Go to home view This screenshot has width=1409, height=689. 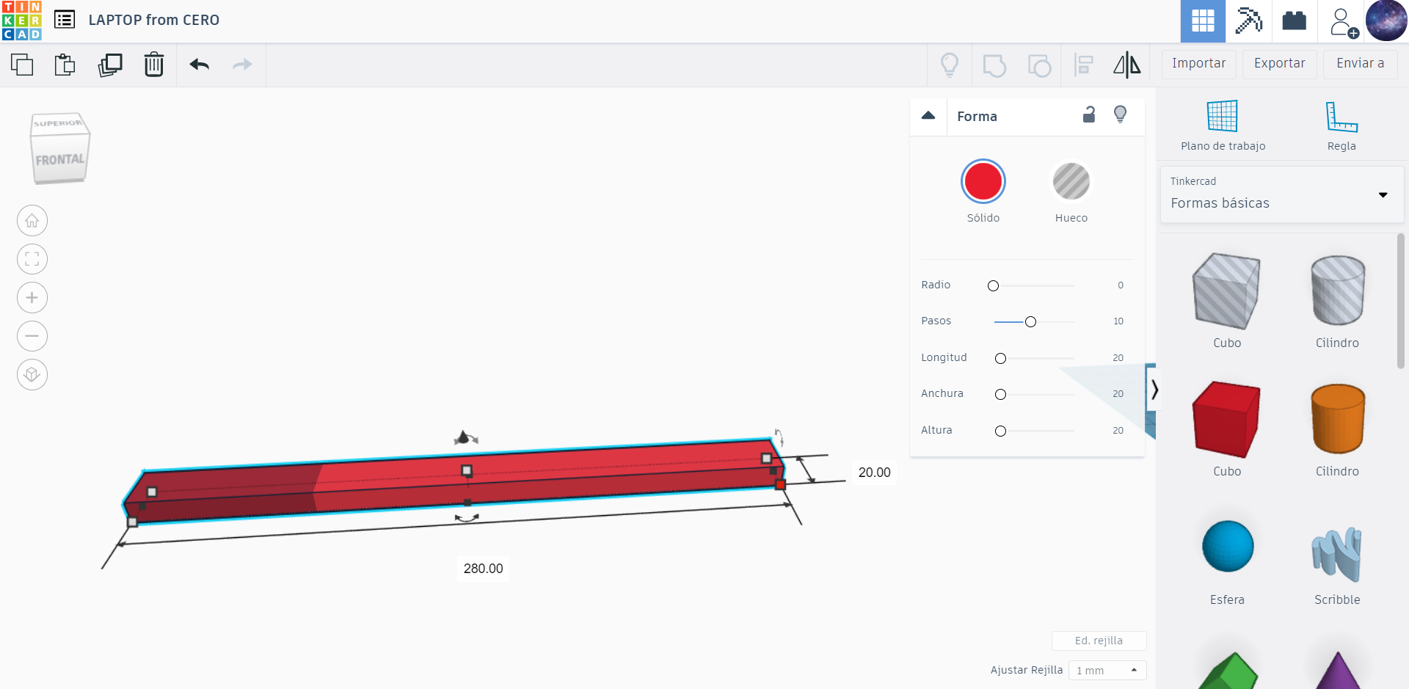32,221
